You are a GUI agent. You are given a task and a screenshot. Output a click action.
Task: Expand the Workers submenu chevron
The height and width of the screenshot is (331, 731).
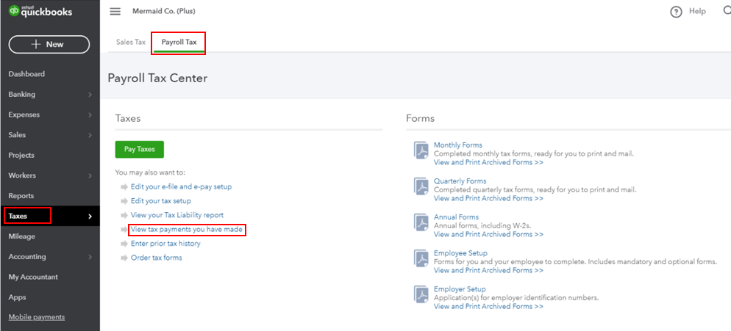click(x=90, y=175)
